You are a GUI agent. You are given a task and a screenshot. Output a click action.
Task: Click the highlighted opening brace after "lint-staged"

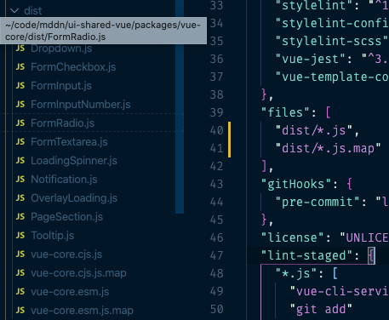point(371,255)
